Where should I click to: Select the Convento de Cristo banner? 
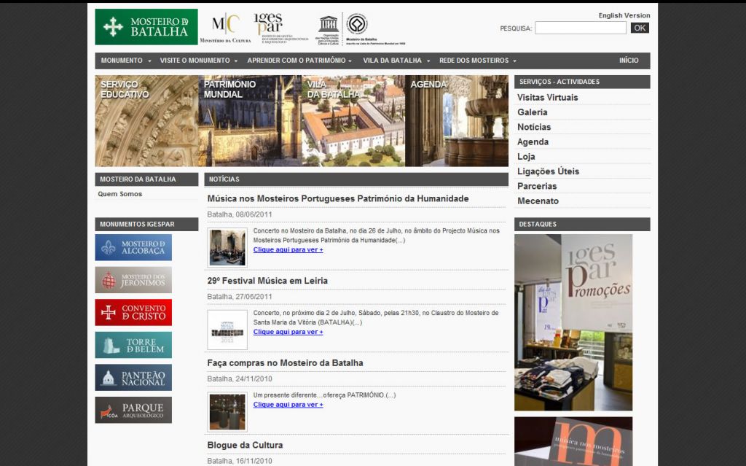click(133, 312)
